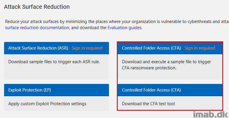The image size is (229, 118).
Task: Click the Controlled Folder Access header with sign-in notice
Action: (151, 48)
